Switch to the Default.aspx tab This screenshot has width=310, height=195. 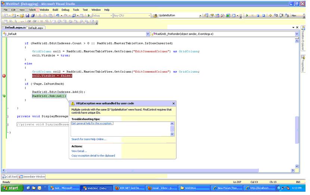(36, 28)
